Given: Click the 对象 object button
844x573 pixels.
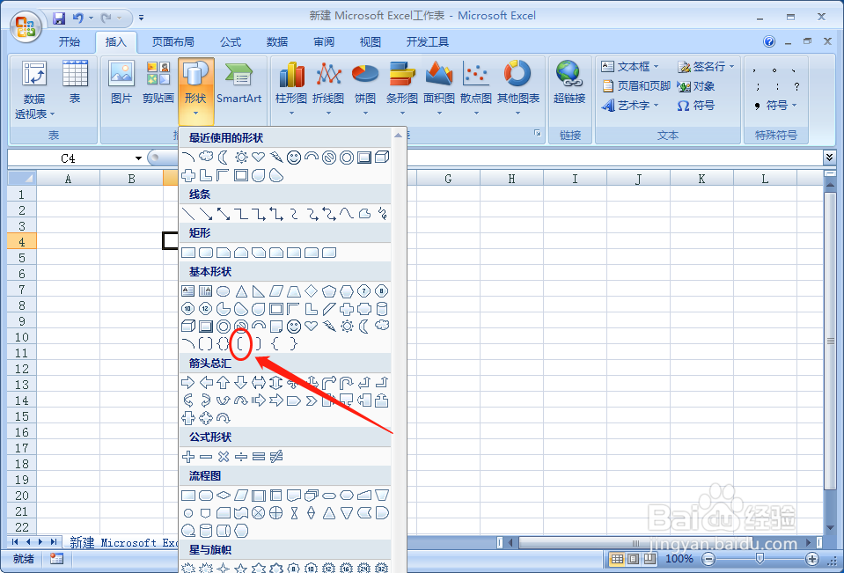Looking at the screenshot, I should pyautogui.click(x=696, y=86).
